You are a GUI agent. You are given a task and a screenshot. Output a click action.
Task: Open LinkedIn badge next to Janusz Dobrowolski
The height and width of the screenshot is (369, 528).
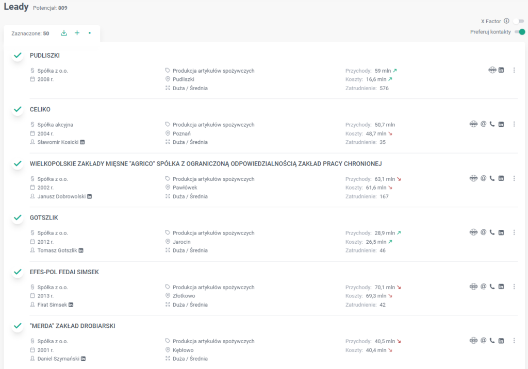(90, 196)
